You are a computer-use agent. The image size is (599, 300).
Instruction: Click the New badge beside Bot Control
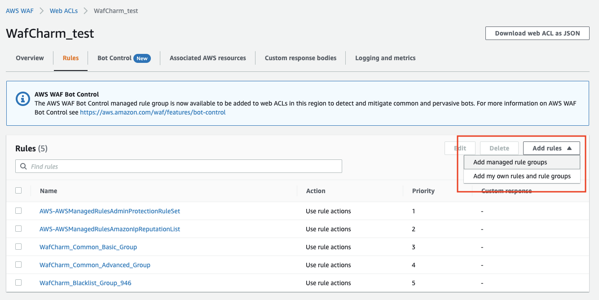[142, 58]
